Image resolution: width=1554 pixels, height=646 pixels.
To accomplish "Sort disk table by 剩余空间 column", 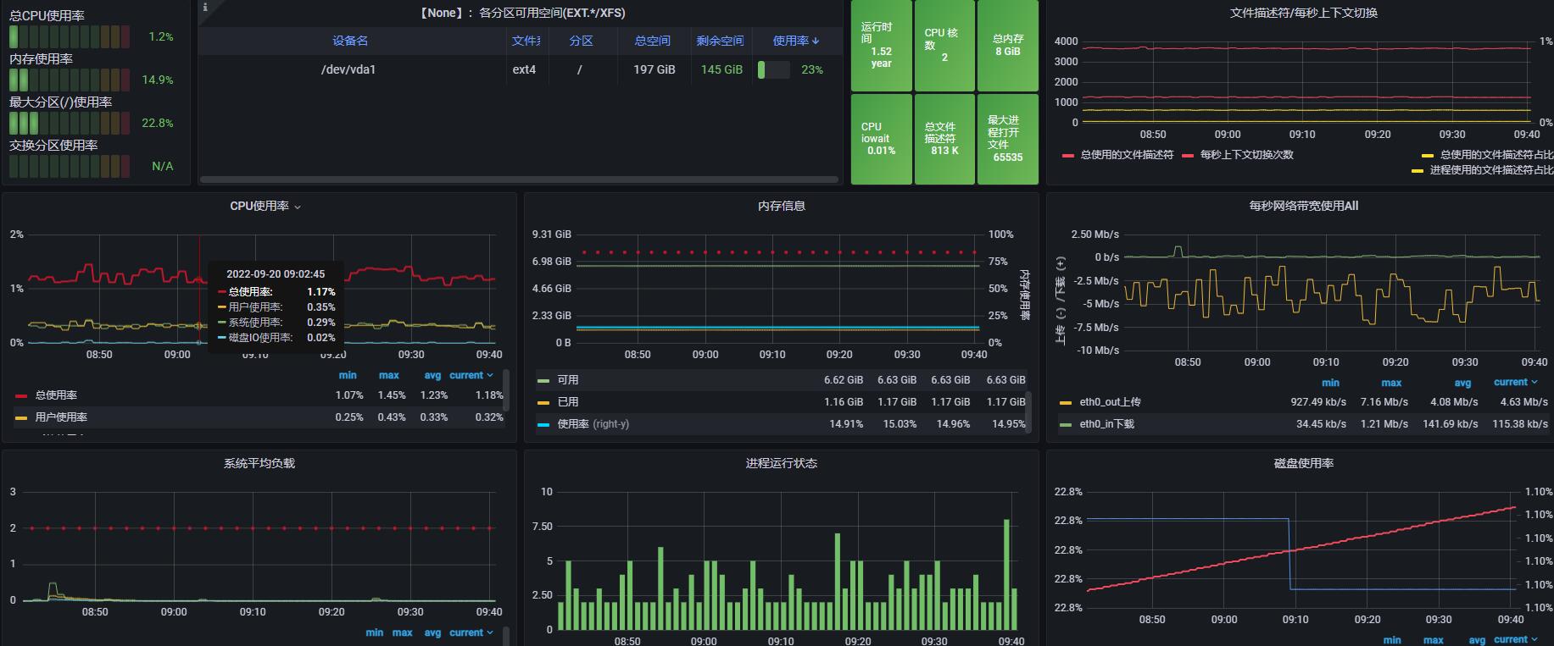I will tap(720, 41).
